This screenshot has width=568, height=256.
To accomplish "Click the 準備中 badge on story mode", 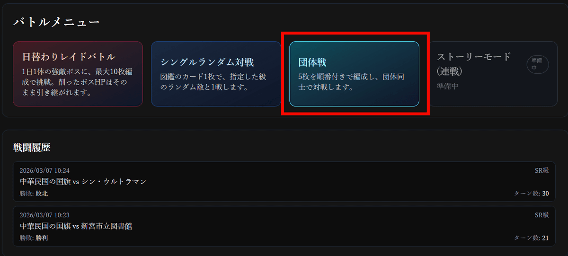I will 538,64.
